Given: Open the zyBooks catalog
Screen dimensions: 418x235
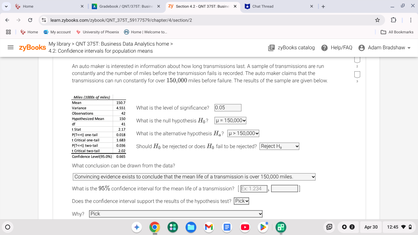Looking at the screenshot, I should coord(291,47).
